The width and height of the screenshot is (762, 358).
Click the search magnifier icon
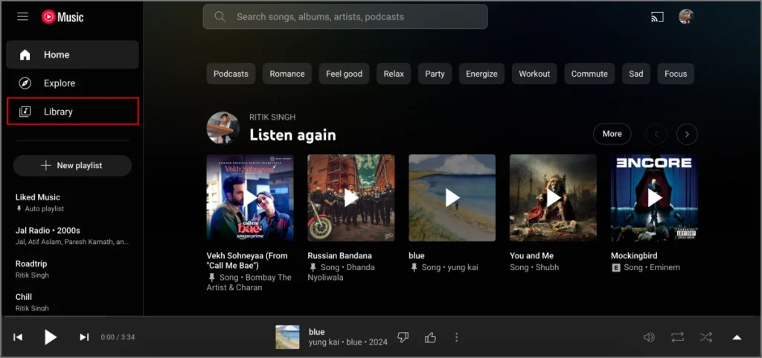point(220,16)
